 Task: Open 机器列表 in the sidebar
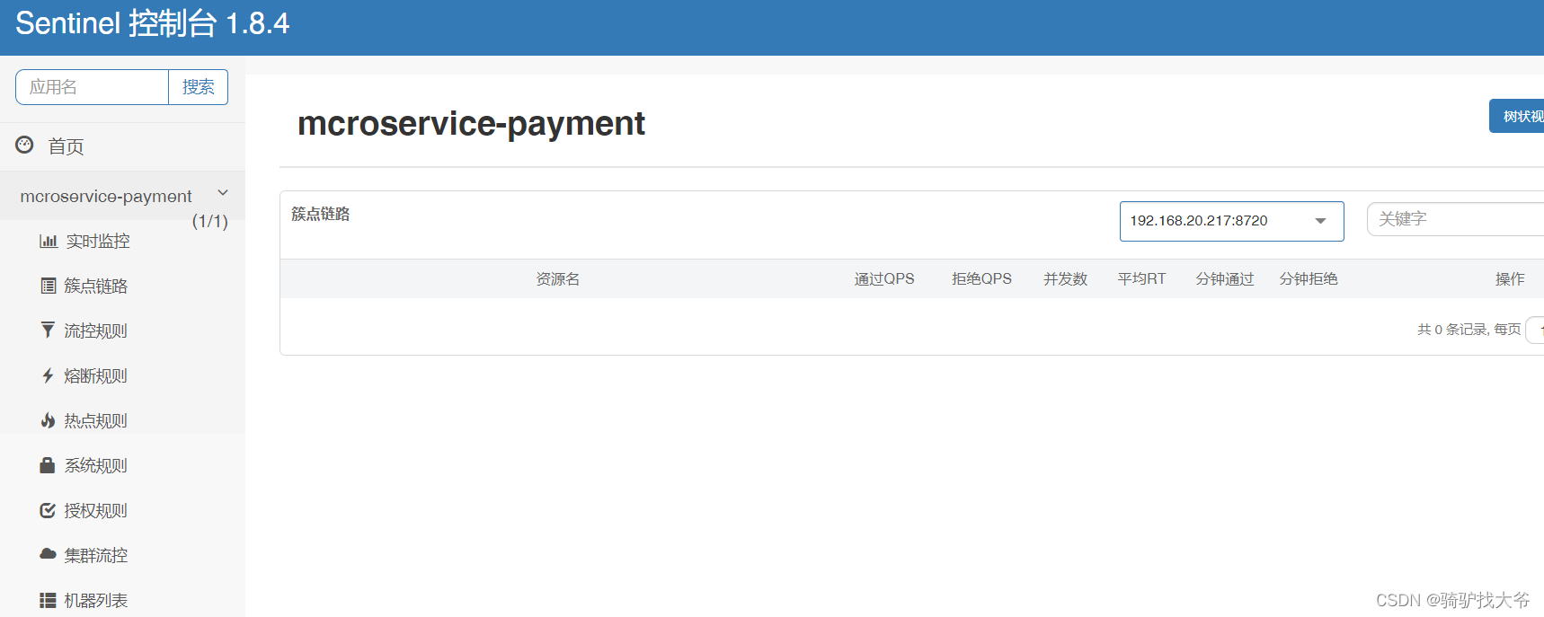pyautogui.click(x=95, y=600)
